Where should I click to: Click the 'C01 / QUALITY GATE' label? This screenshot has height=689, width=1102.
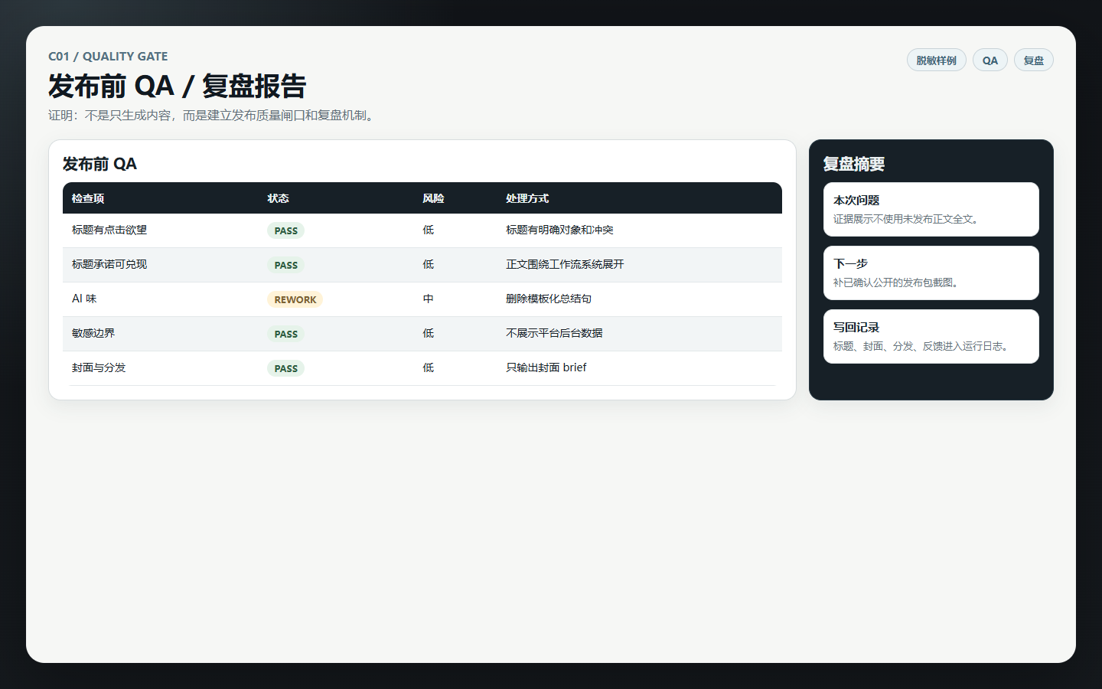108,57
